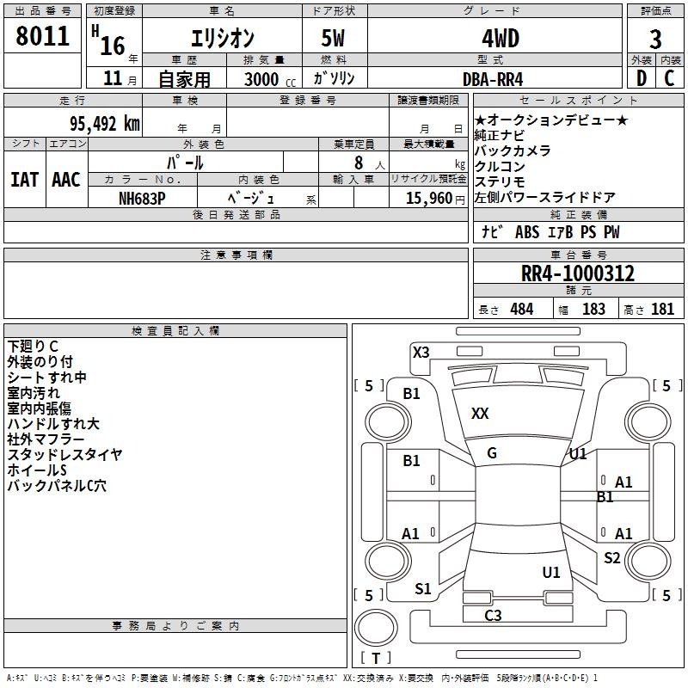This screenshot has width=688, height=688.
Task: Select the car name エリシオン
Action: [x=220, y=39]
